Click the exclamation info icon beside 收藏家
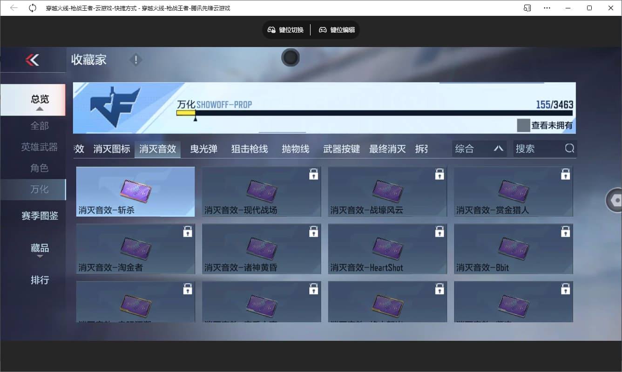622x372 pixels. (x=135, y=60)
